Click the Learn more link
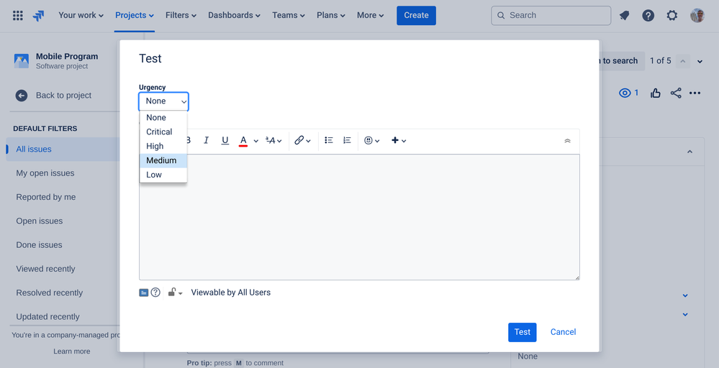The image size is (719, 368). coord(71,351)
